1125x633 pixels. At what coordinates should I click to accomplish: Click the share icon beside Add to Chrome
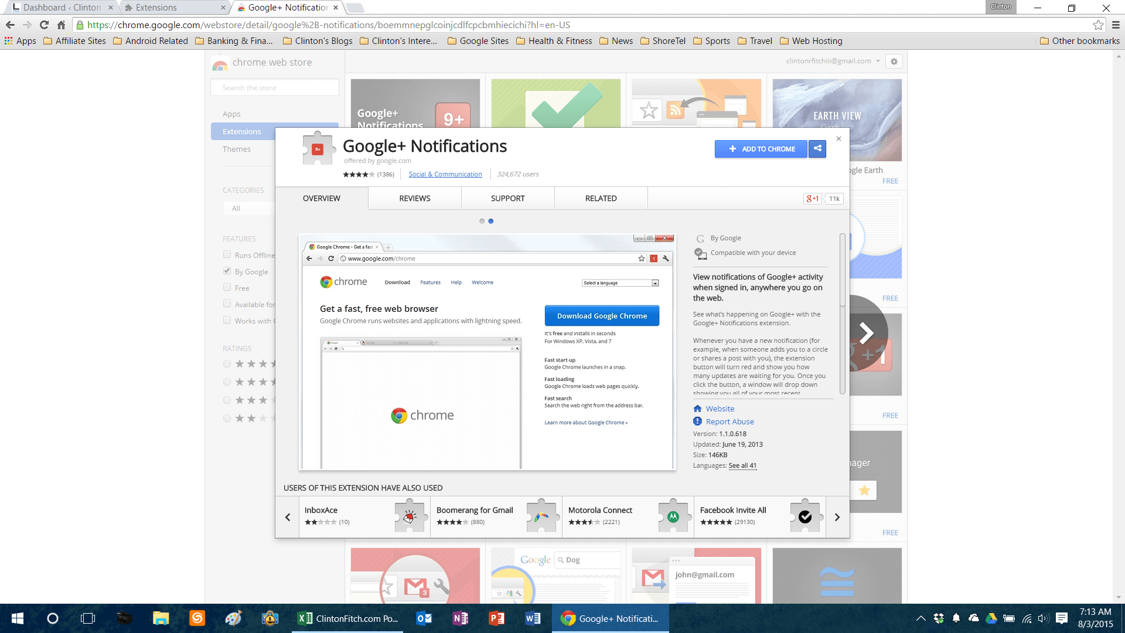pos(817,148)
